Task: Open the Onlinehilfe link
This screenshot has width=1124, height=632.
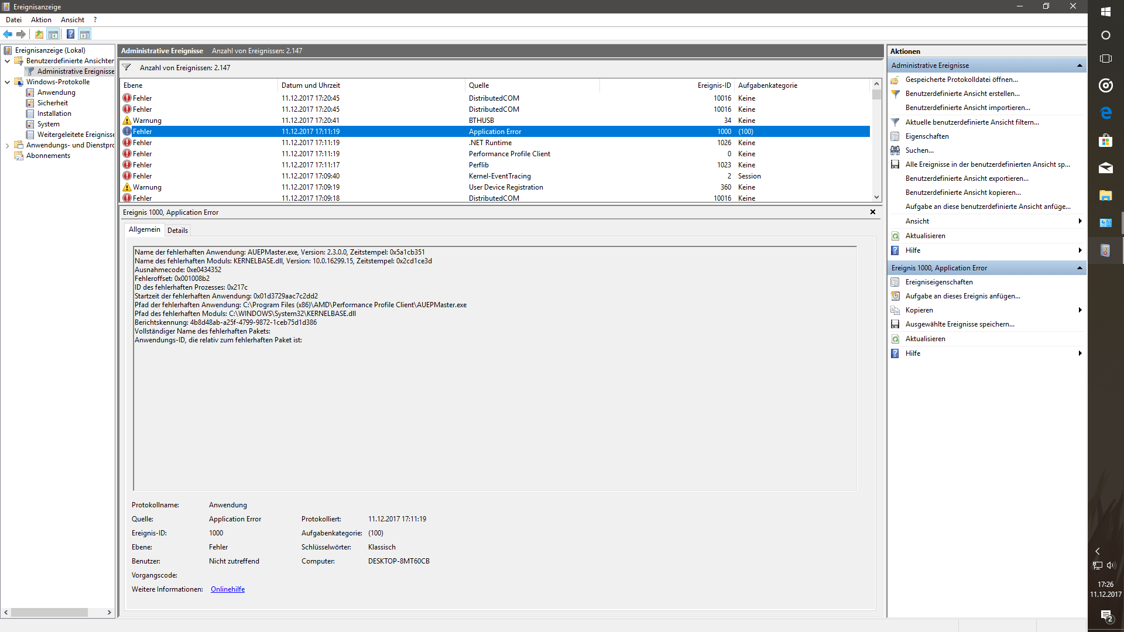Action: pyautogui.click(x=228, y=589)
